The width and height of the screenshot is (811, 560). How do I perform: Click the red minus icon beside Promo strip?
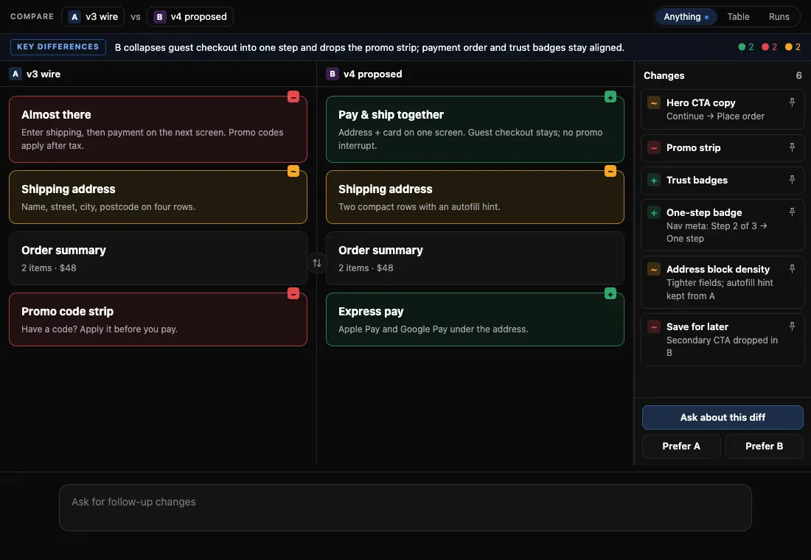[654, 148]
